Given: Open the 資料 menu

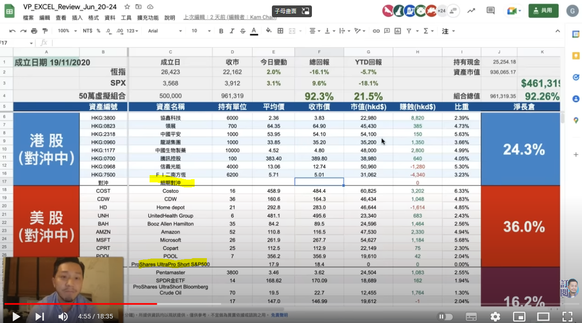Looking at the screenshot, I should pyautogui.click(x=110, y=18).
